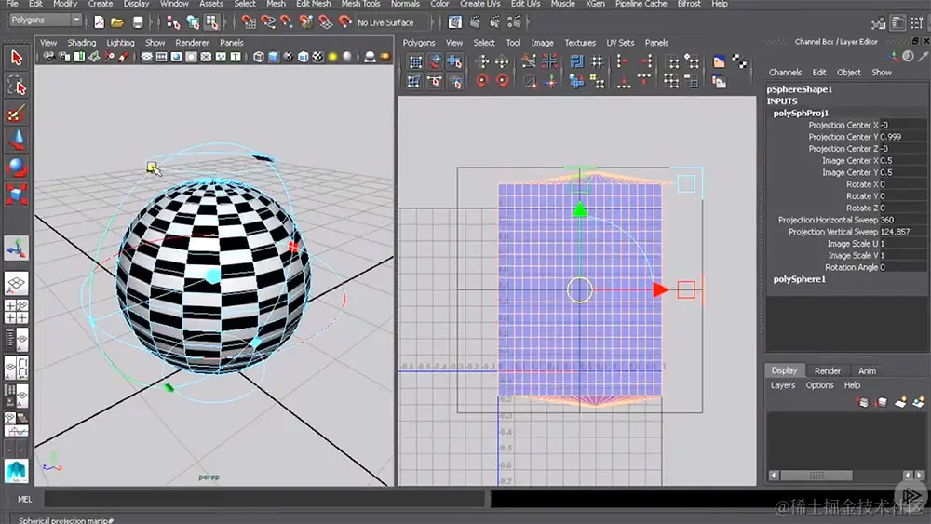931x524 pixels.
Task: Toggle the textured checker shading icon
Action: point(317,57)
